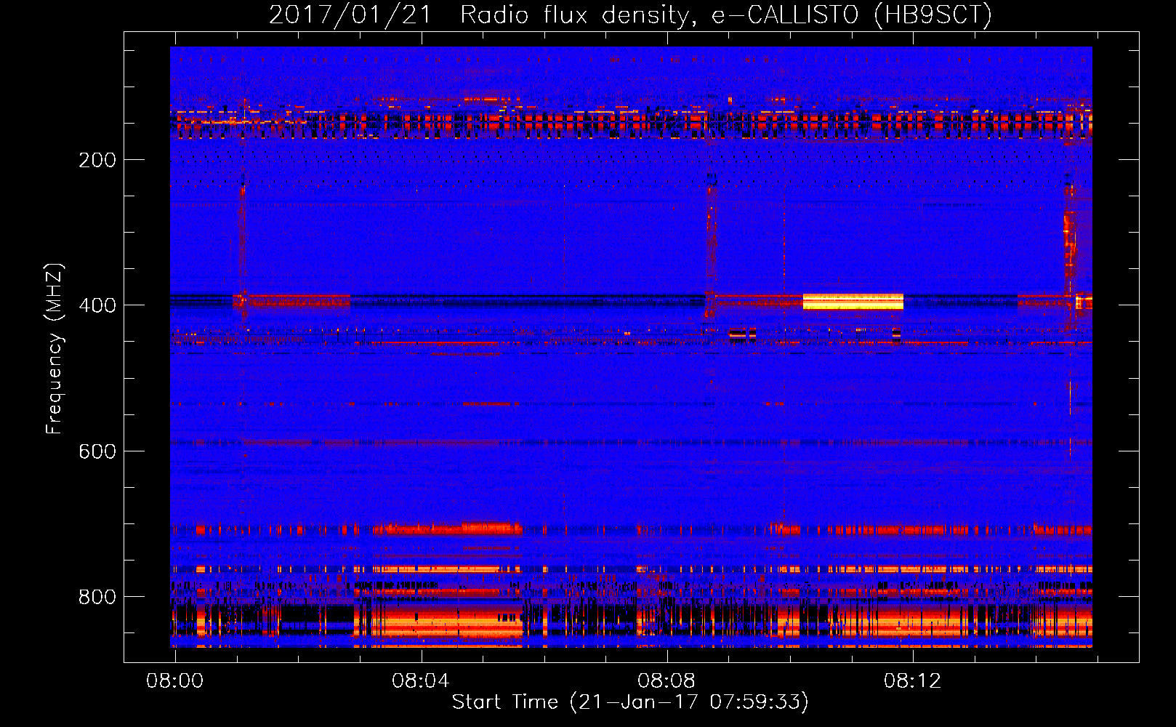The height and width of the screenshot is (727, 1176).
Task: Click the 08:08 time tick label
Action: (666, 681)
